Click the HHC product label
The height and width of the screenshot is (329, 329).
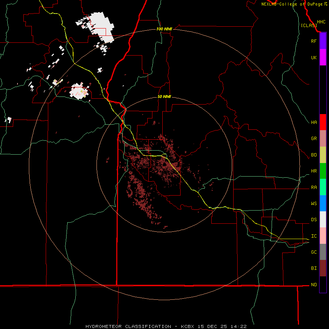[x=321, y=22]
